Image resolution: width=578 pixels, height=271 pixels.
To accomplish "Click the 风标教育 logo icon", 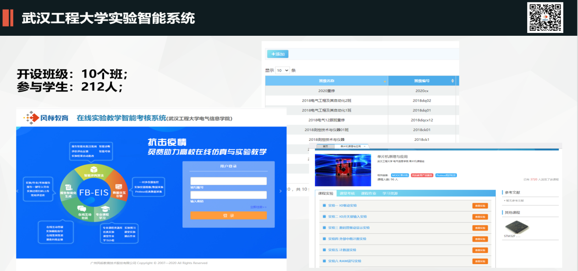I will 31,118.
